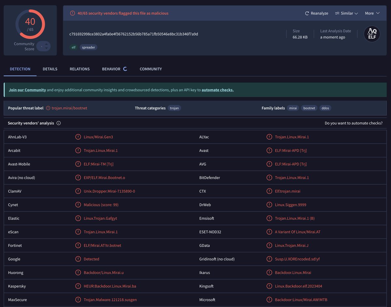Click the alert icon for AhnLab-V3 detection
The height and width of the screenshot is (307, 391).
78,137
